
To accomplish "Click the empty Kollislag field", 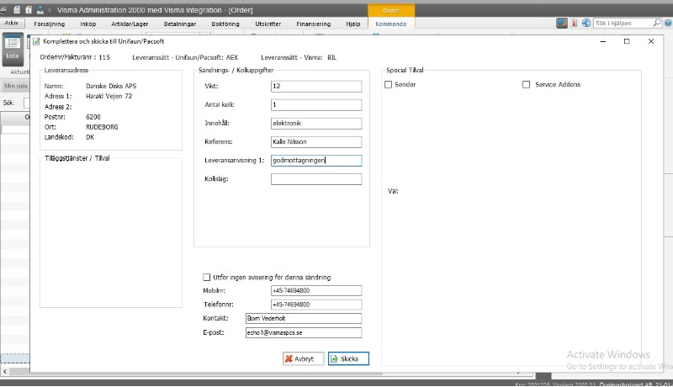I will (316, 179).
